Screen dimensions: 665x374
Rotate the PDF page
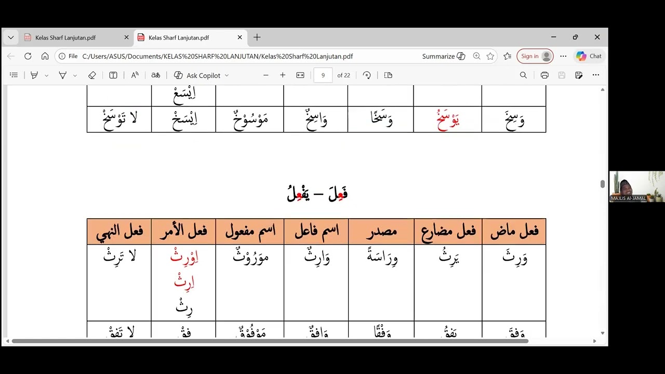[x=367, y=75]
